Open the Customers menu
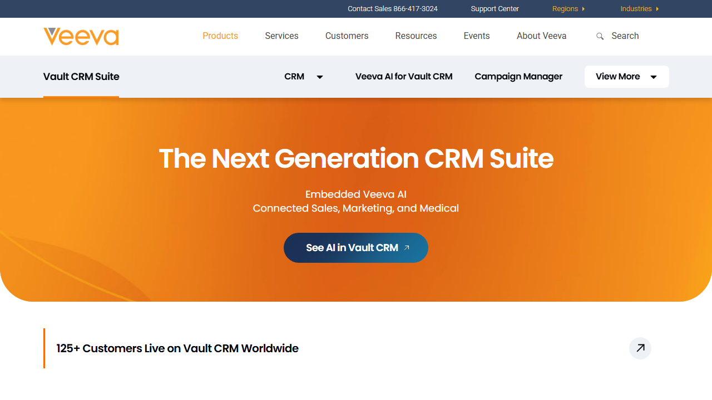Screen dimensions: 712x400 [347, 36]
